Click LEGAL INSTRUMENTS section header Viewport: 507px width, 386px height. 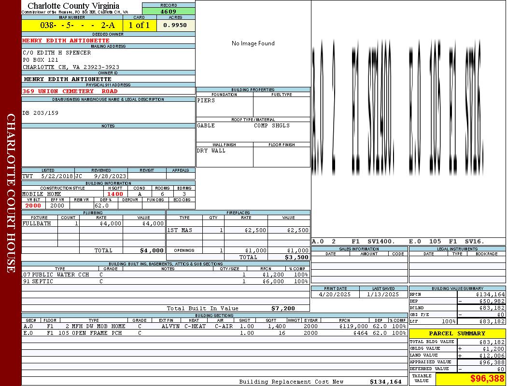[457, 248]
